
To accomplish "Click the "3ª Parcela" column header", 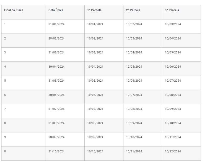I will click(172, 10).
